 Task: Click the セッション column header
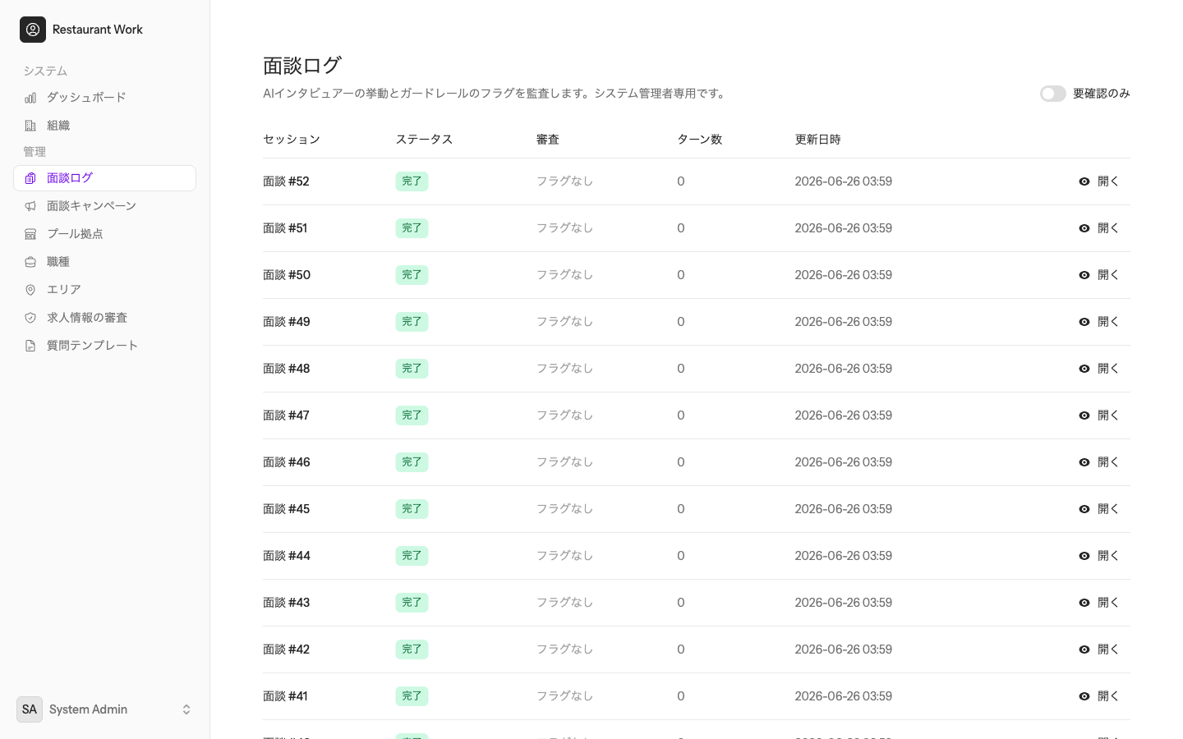tap(292, 140)
